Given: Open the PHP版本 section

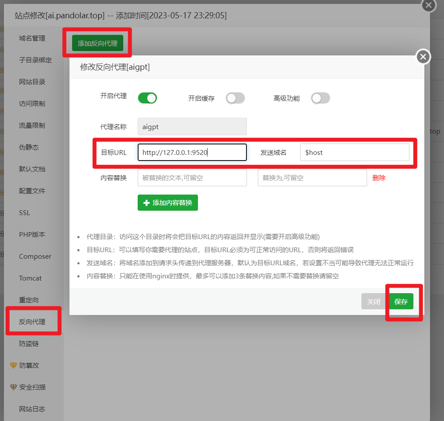Looking at the screenshot, I should (x=32, y=235).
